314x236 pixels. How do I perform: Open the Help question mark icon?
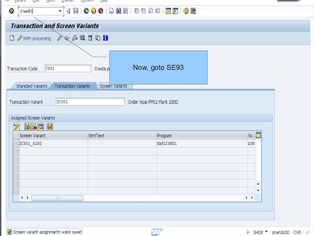pos(186,11)
